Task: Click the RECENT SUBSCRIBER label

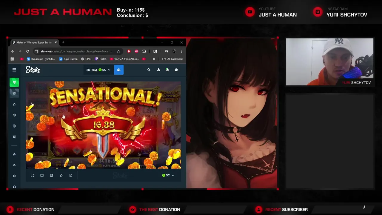Action: click(286, 210)
